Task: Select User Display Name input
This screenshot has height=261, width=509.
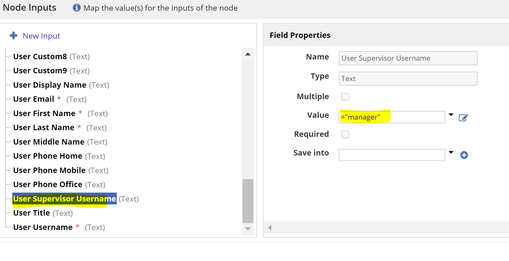Action: pos(61,85)
